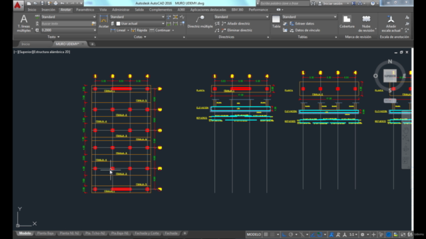
Task: Open new drawing tab with plus button
Action: pos(92,44)
